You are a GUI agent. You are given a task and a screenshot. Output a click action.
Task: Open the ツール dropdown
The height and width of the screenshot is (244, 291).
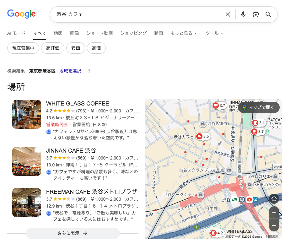point(214,33)
